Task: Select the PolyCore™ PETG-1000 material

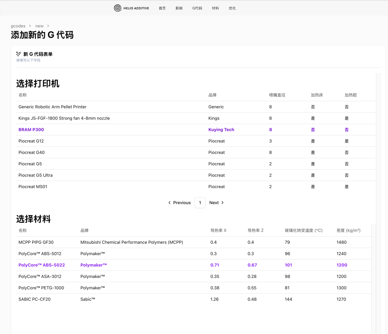Action: click(x=194, y=288)
